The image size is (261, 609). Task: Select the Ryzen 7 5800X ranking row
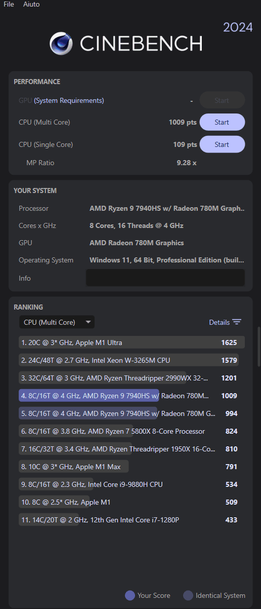(x=132, y=431)
